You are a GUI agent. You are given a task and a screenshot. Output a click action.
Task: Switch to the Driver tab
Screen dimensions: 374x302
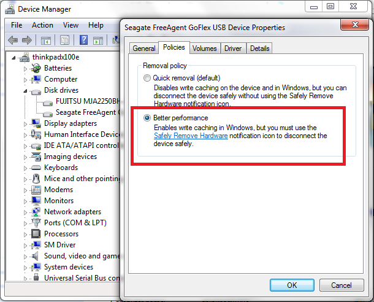(233, 48)
